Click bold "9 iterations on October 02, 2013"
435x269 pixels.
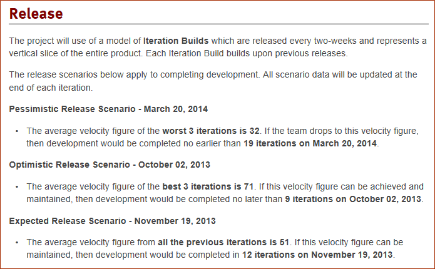(x=353, y=199)
